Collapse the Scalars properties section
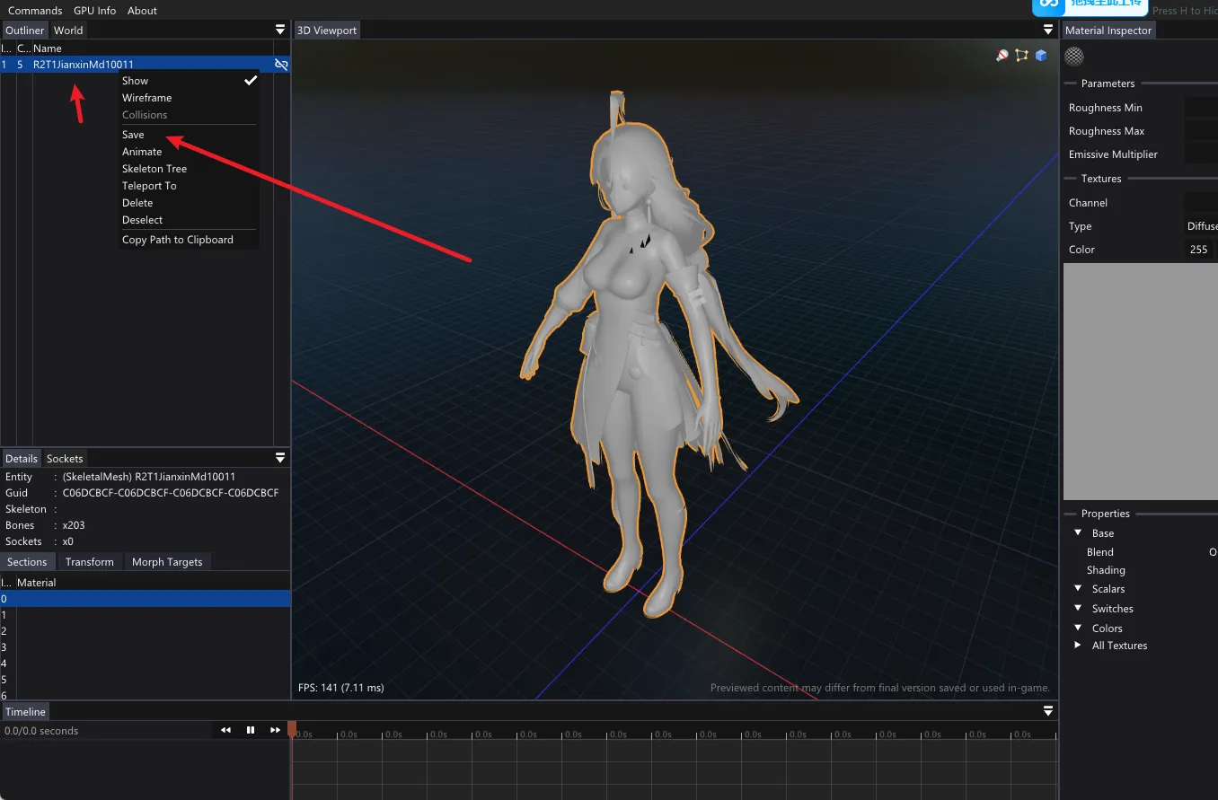This screenshot has width=1218, height=800. point(1078,589)
